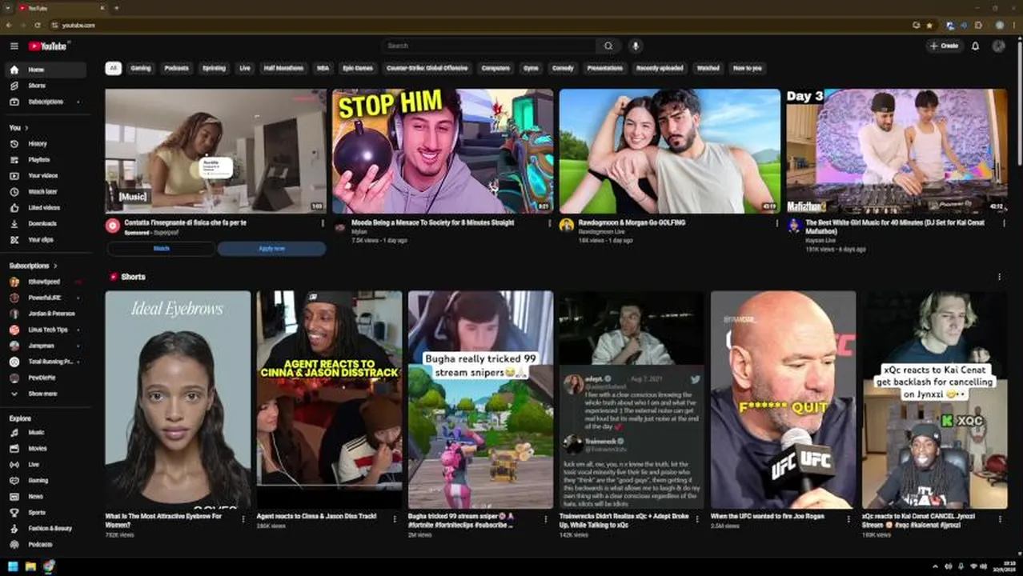Open File Explorer from the taskbar
This screenshot has width=1023, height=576.
pos(30,566)
